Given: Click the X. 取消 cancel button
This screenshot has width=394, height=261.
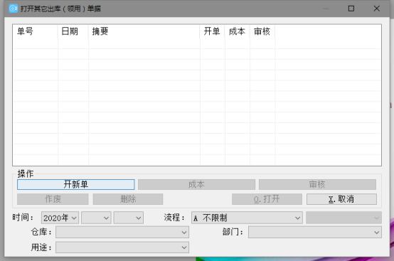Looking at the screenshot, I should click(341, 199).
